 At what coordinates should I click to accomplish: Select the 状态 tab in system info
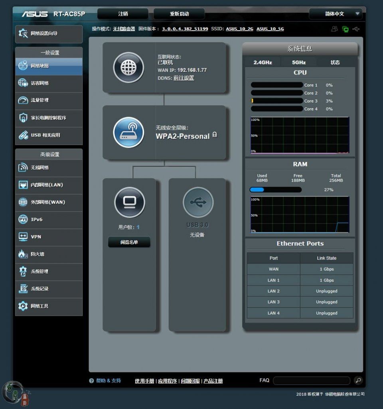point(335,62)
